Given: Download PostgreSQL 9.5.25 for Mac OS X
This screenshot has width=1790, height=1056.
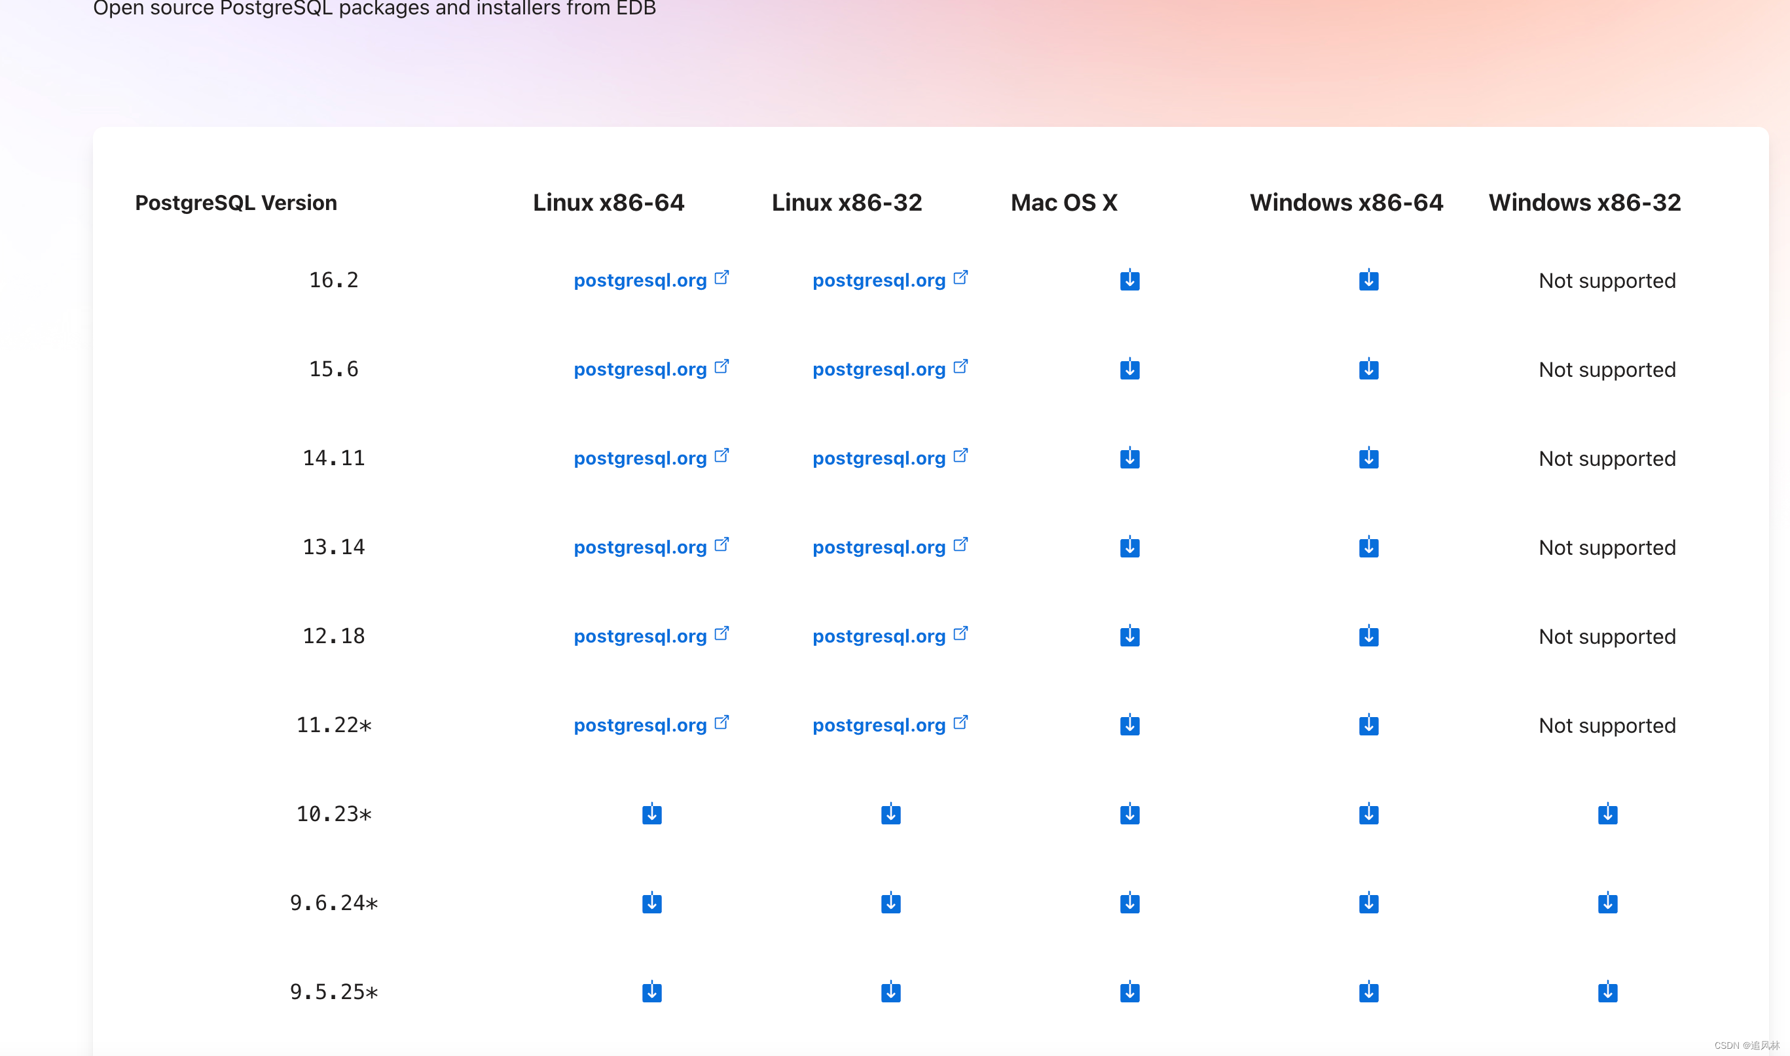Looking at the screenshot, I should pyautogui.click(x=1129, y=992).
